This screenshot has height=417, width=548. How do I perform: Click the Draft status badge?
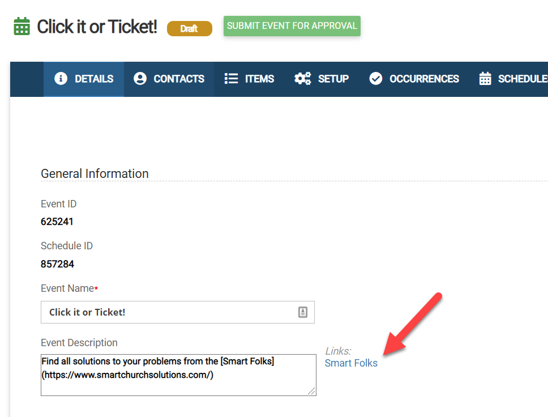(x=189, y=28)
